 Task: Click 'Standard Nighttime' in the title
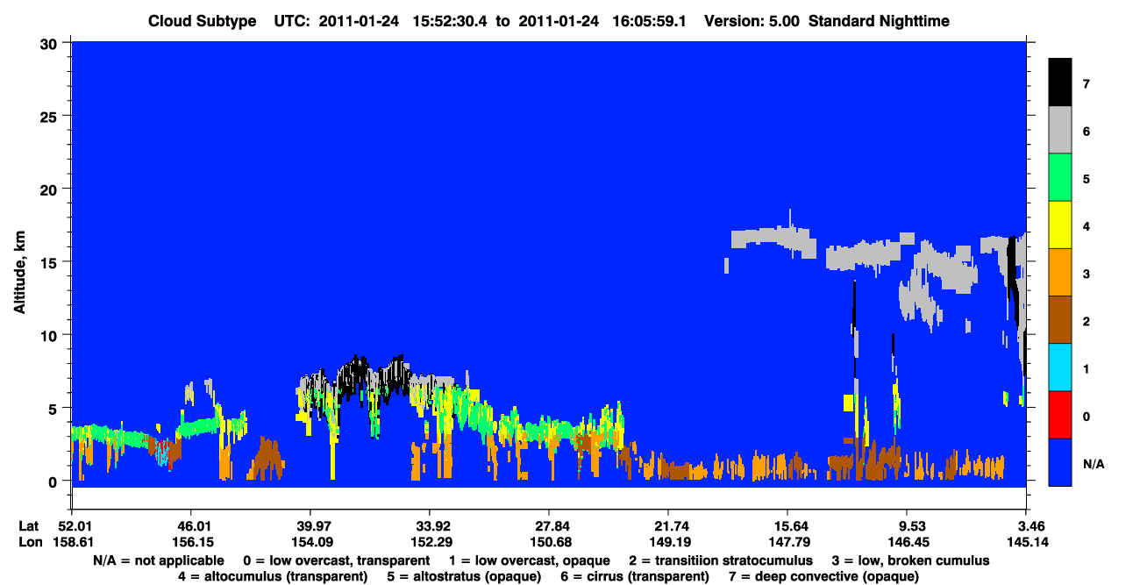(879, 21)
